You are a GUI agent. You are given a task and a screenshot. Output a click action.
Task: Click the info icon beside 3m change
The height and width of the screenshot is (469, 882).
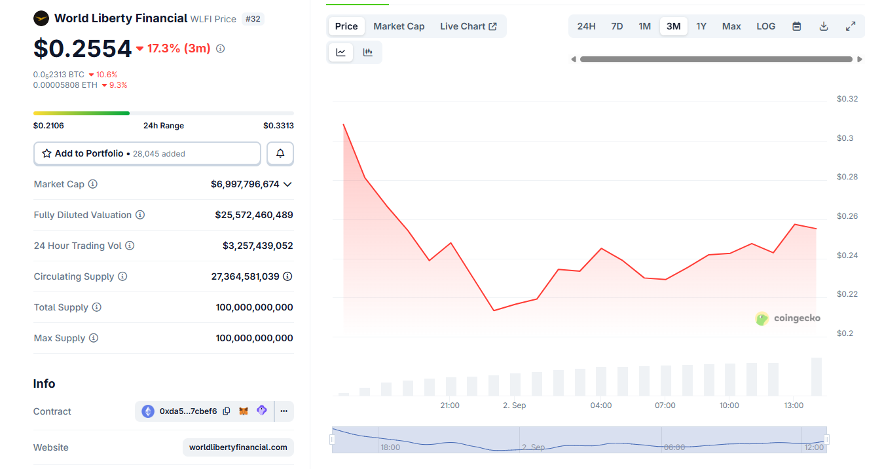[x=221, y=48]
